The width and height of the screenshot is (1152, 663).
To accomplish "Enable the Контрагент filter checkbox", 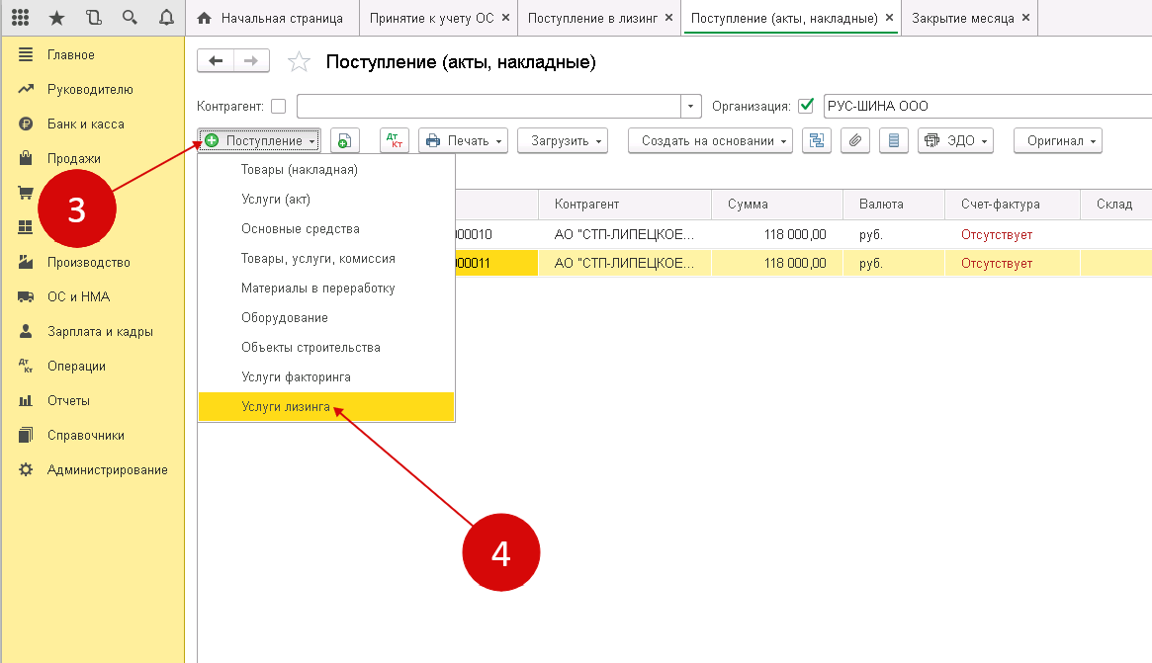I will click(279, 107).
